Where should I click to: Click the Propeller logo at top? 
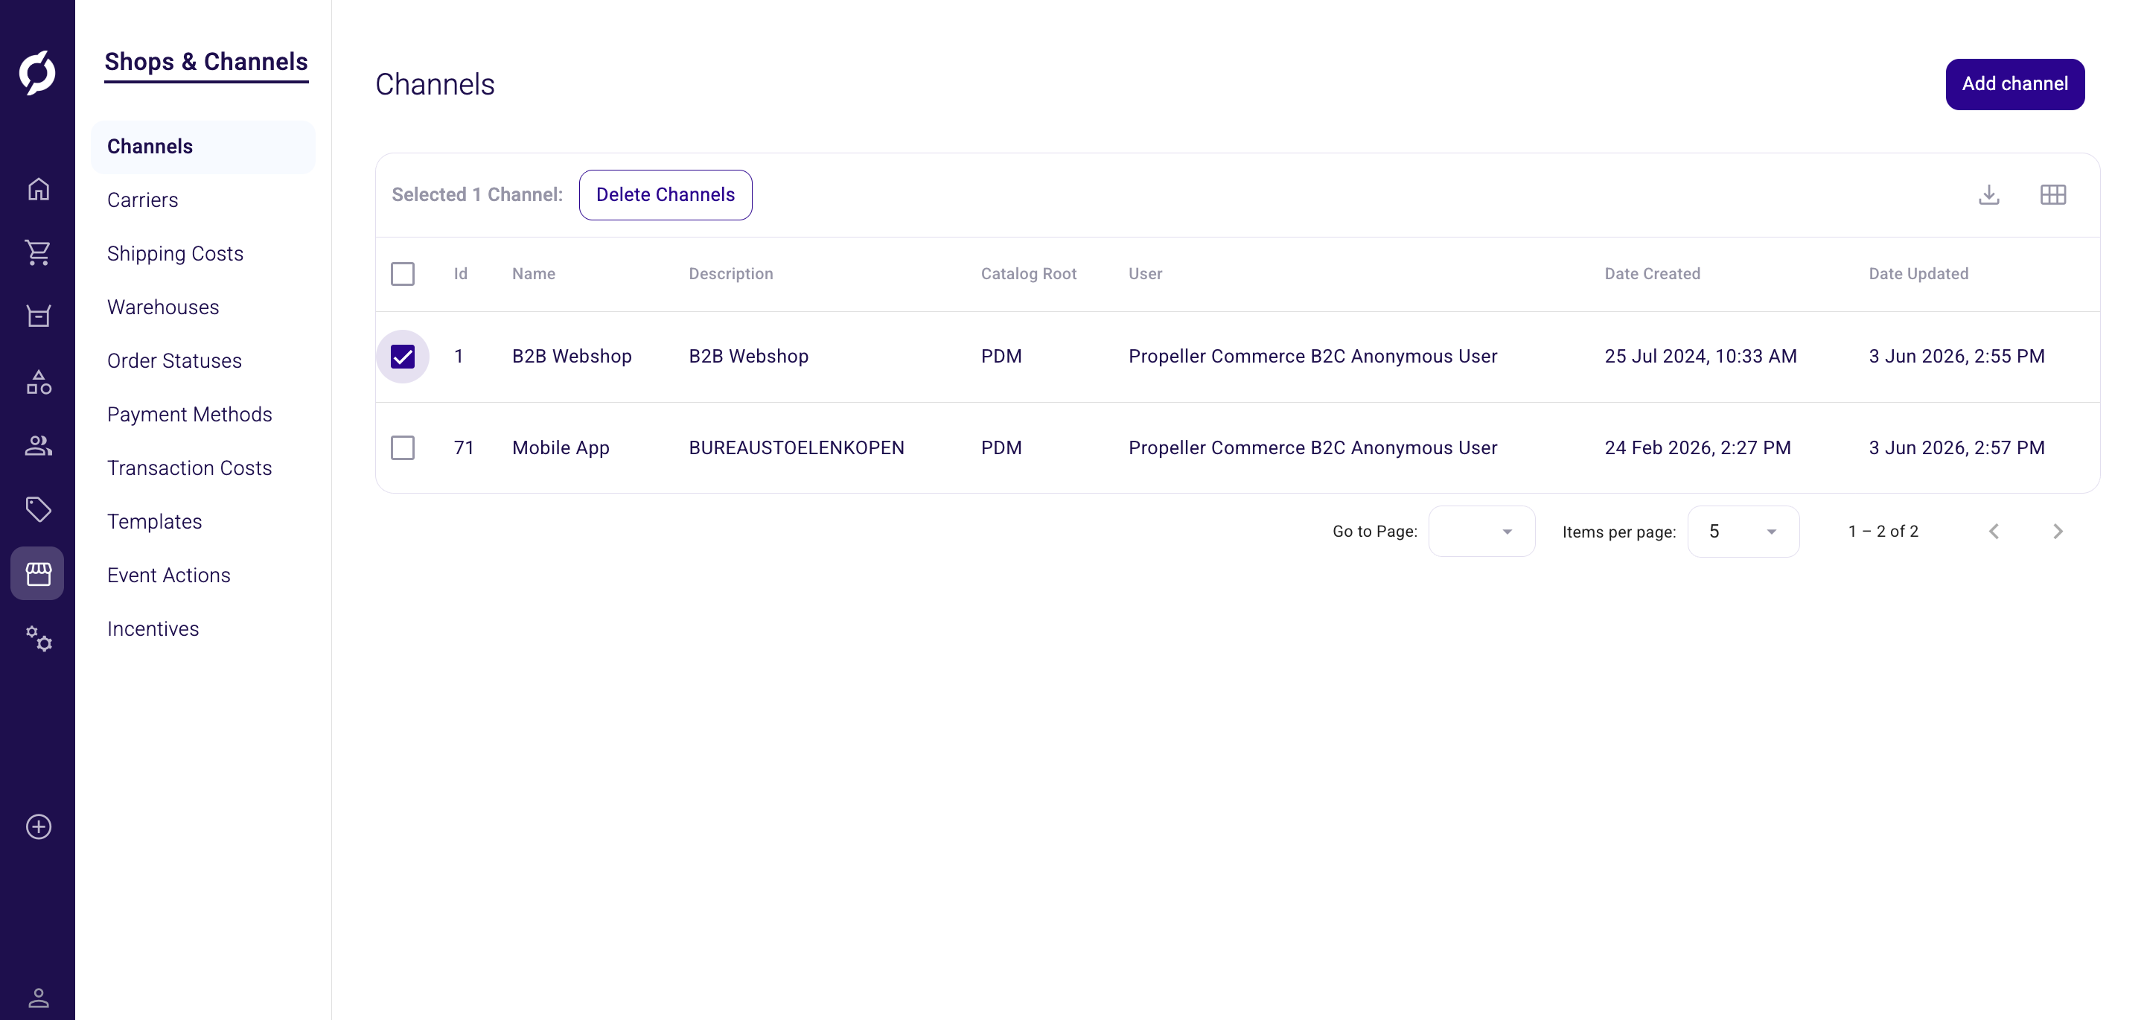(37, 72)
